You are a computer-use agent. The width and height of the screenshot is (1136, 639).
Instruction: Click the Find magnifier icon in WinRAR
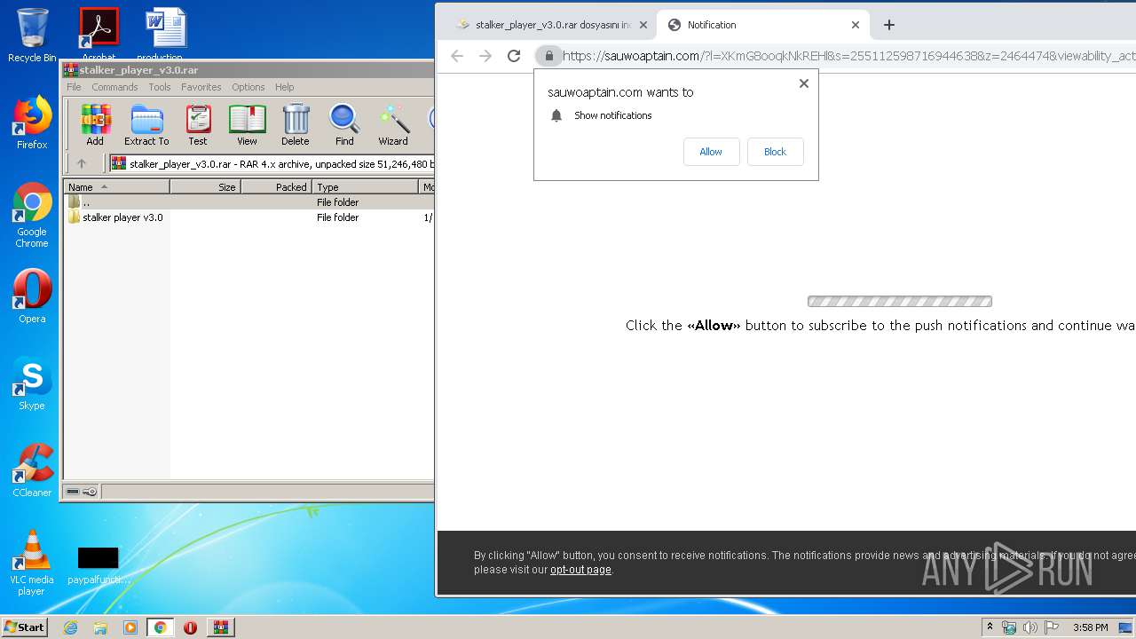tap(344, 125)
